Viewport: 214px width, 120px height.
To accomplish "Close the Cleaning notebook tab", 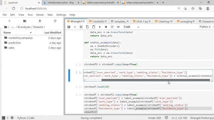I will click(172, 21).
